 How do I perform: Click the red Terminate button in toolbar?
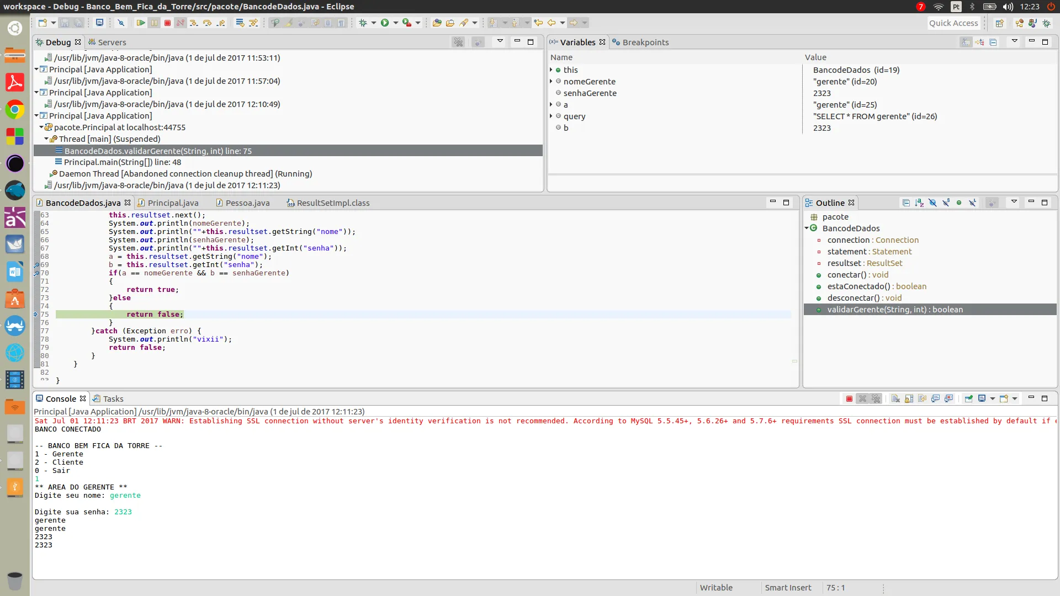pyautogui.click(x=167, y=23)
